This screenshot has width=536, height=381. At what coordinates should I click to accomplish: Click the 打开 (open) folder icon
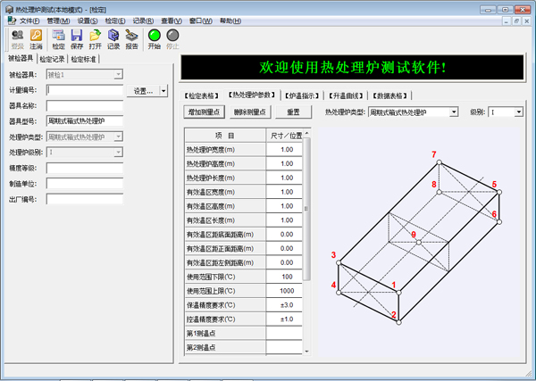95,37
